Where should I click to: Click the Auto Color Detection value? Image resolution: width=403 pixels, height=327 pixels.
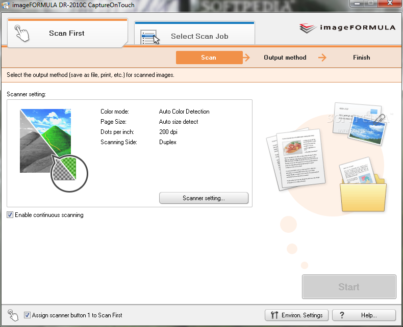click(x=184, y=112)
